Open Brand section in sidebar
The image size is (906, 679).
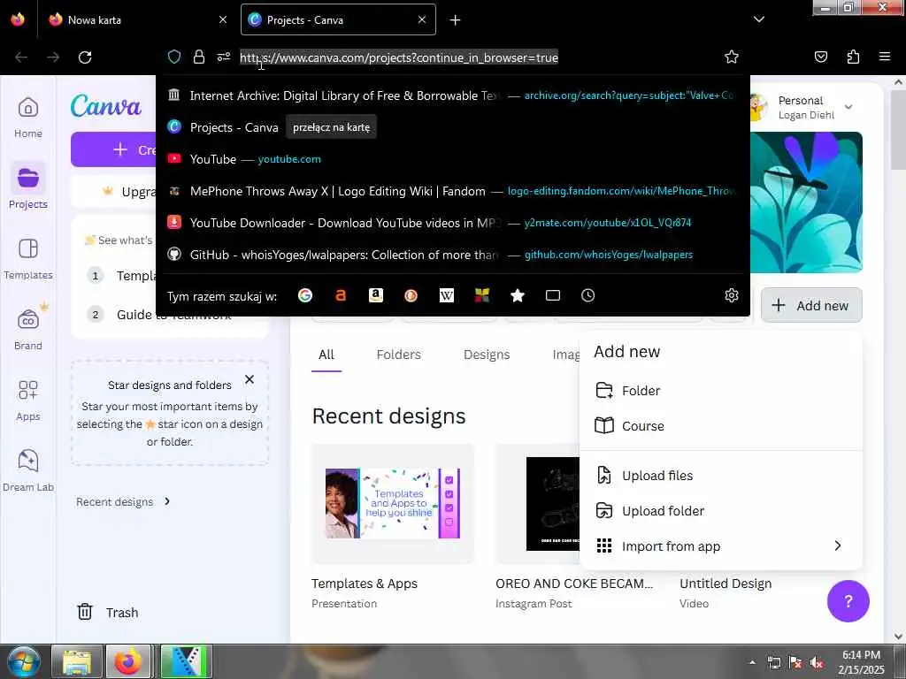27,329
